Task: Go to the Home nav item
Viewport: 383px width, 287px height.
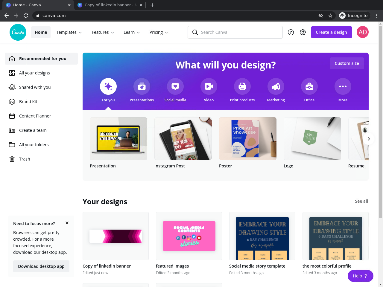Action: 41,32
